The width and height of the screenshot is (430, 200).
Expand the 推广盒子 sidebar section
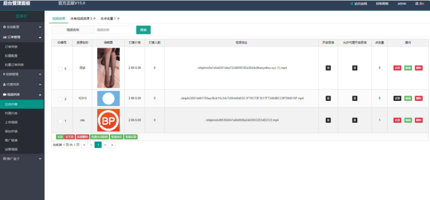(x=22, y=159)
